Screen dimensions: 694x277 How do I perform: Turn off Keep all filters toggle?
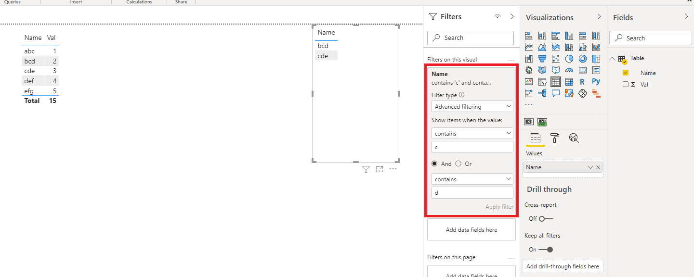[546, 250]
